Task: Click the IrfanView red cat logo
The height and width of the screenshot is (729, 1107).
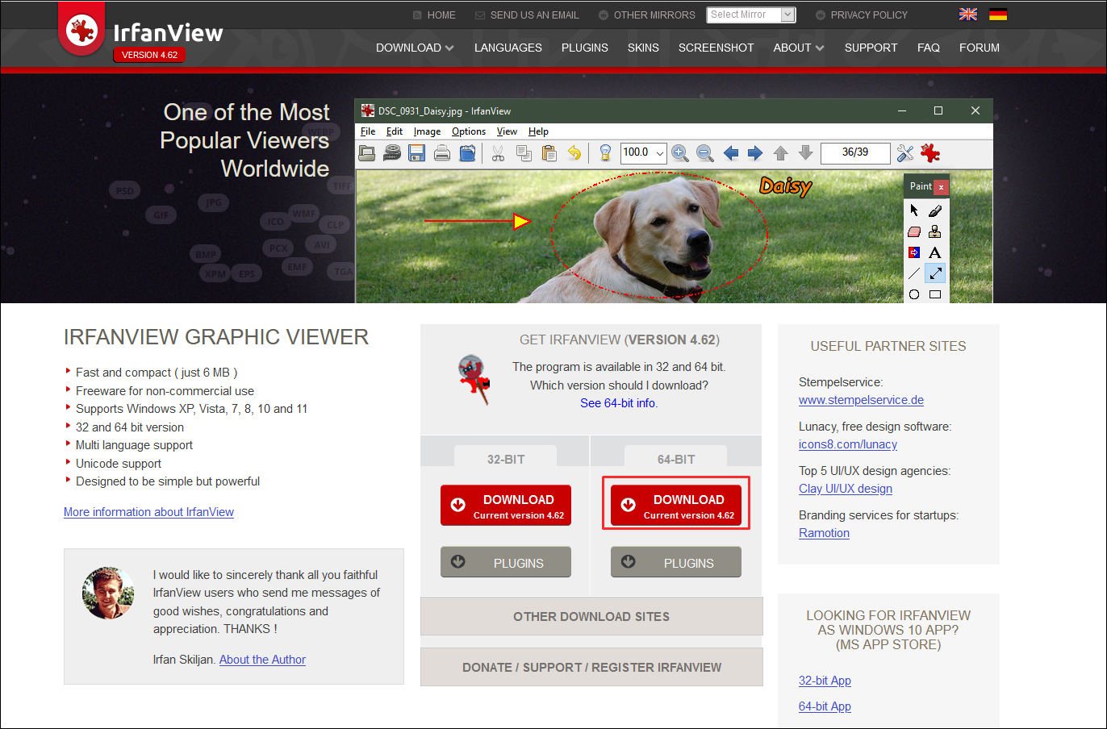Action: pyautogui.click(x=81, y=31)
